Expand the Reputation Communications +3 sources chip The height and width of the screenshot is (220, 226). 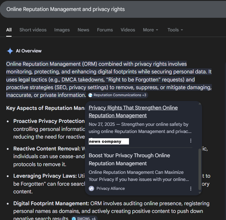point(118,95)
